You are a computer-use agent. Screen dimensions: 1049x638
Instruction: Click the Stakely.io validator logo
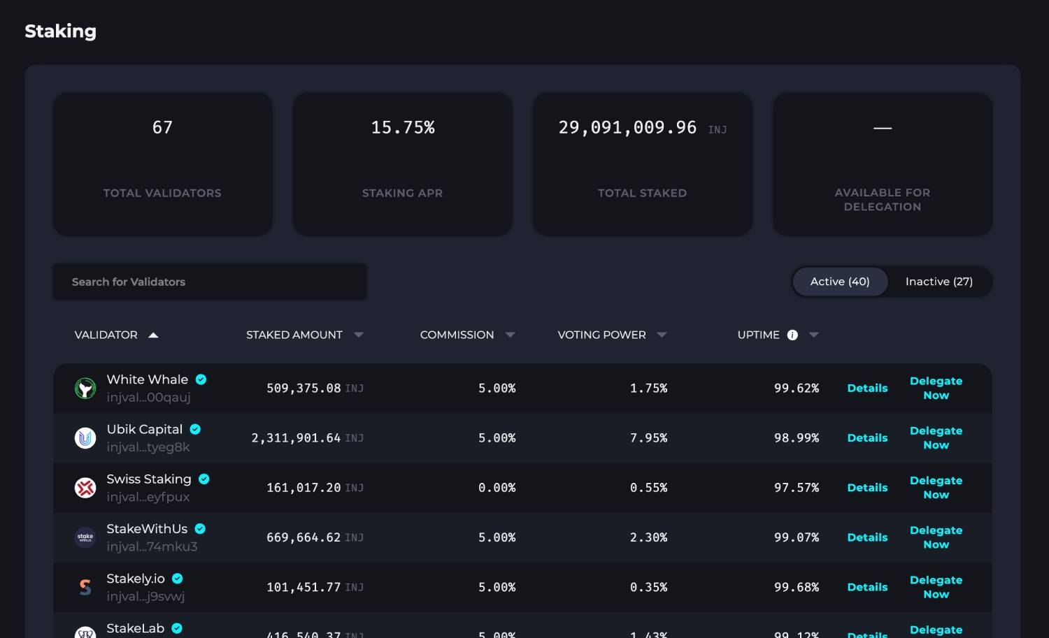[85, 587]
